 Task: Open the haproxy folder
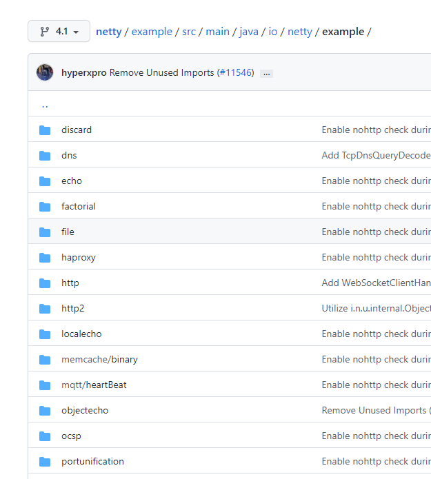click(79, 257)
